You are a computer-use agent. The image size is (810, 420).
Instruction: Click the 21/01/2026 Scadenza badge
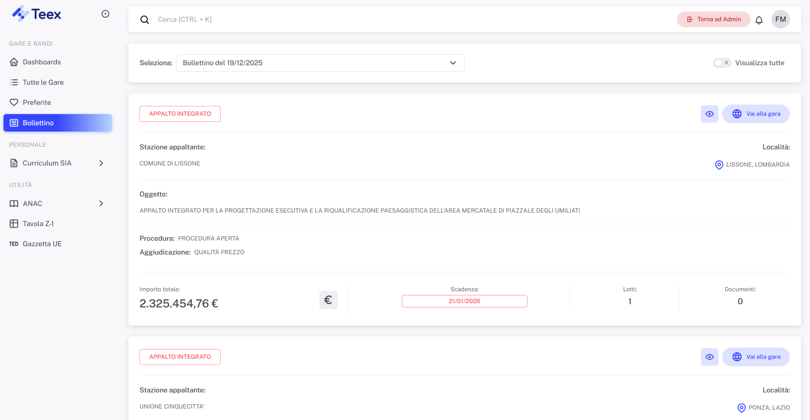pyautogui.click(x=464, y=301)
